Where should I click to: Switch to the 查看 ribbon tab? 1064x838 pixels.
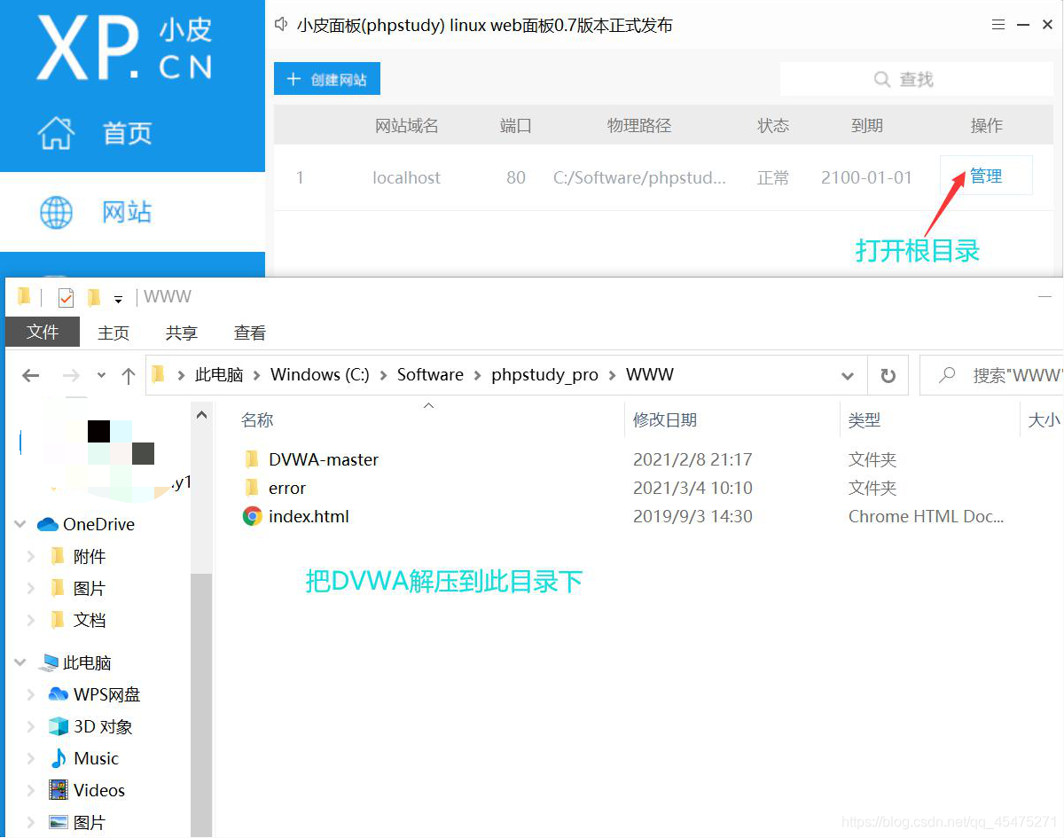[x=249, y=333]
